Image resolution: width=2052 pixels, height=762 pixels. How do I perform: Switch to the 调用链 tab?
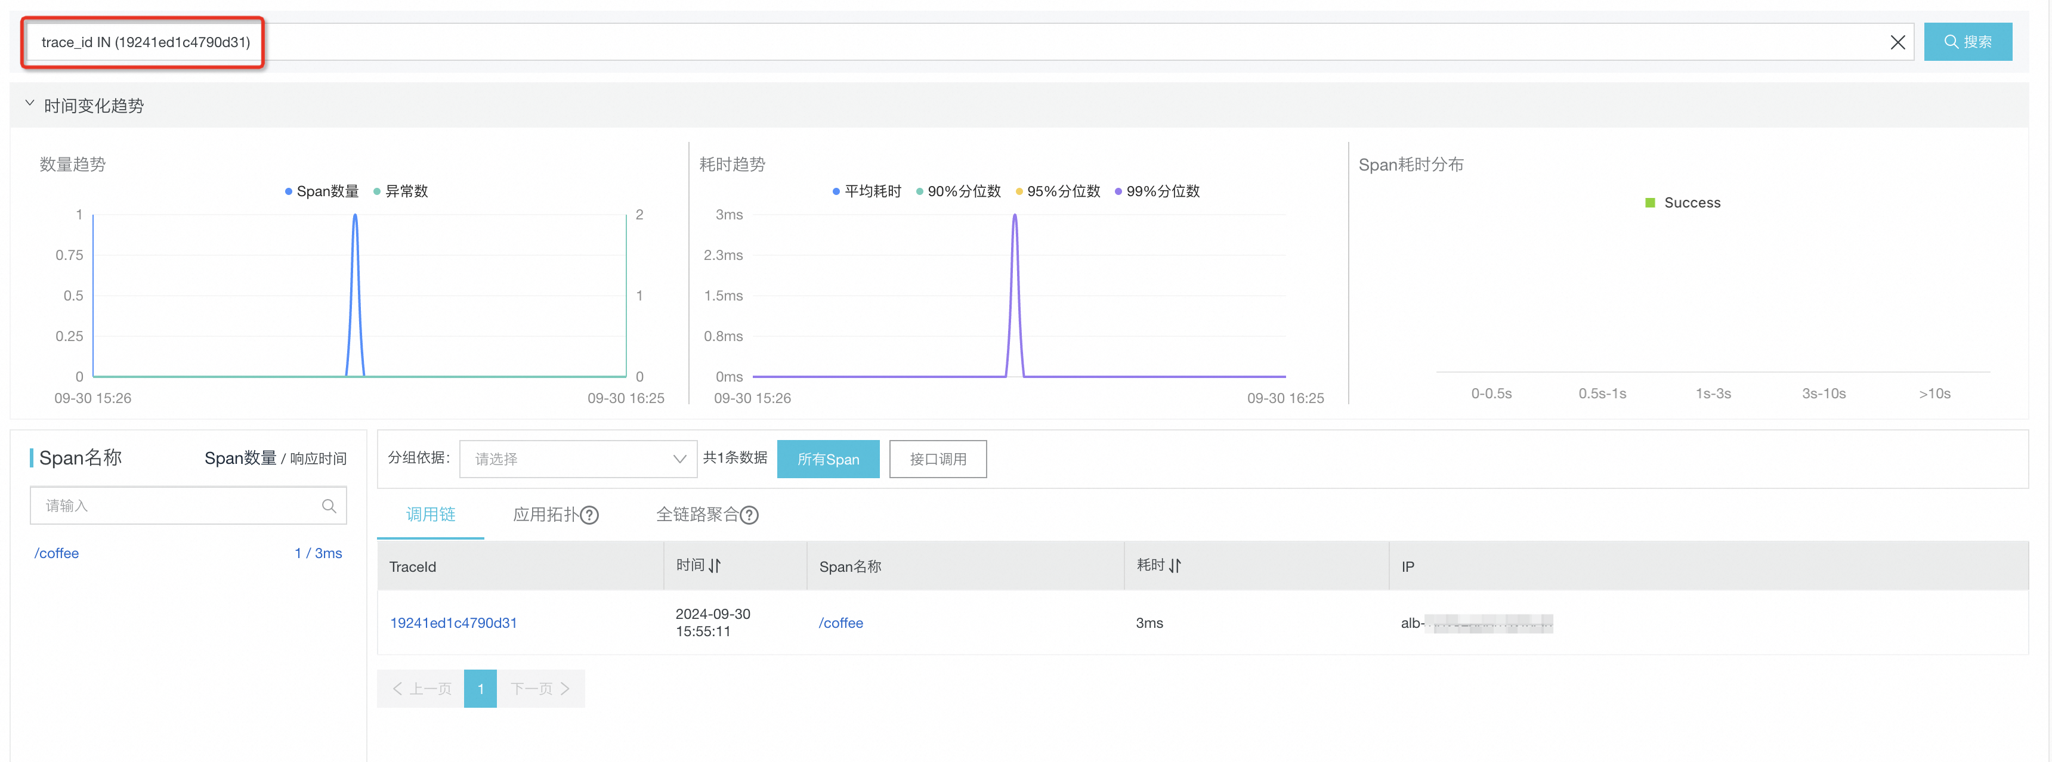tap(430, 515)
